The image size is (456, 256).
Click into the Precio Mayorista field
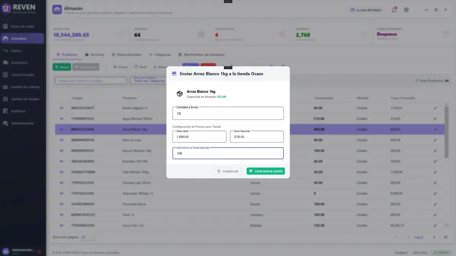point(257,137)
